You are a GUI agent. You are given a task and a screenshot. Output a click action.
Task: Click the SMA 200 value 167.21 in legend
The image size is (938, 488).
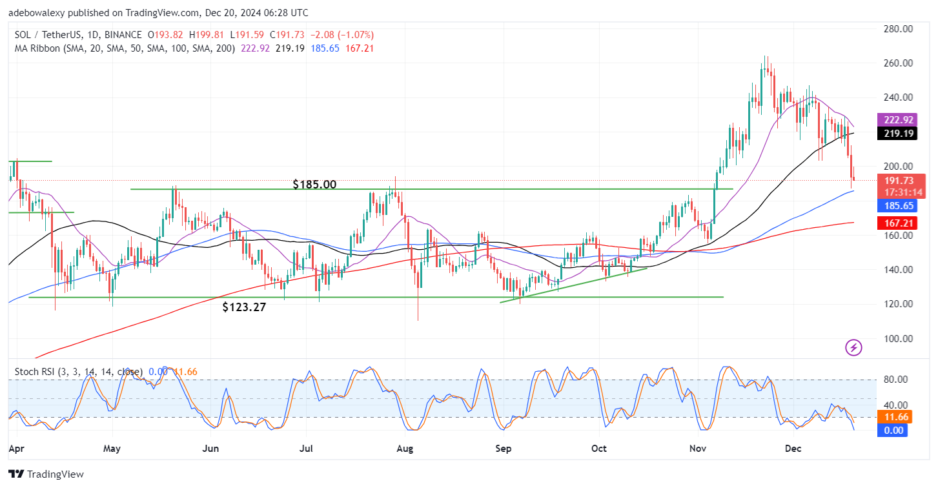(360, 48)
